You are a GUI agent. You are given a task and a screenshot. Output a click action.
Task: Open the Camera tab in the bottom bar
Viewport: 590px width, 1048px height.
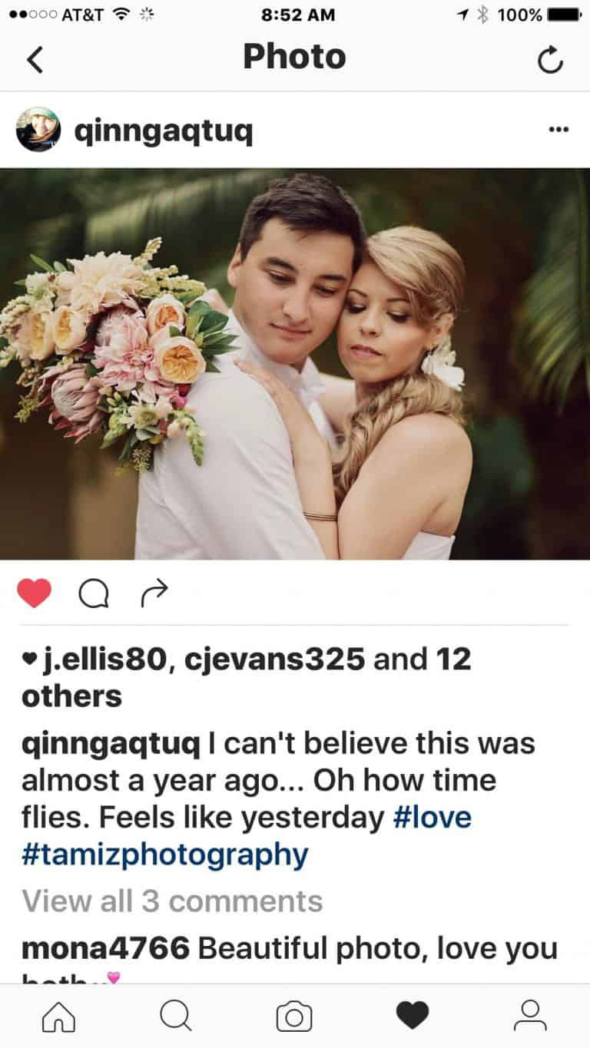294,1017
